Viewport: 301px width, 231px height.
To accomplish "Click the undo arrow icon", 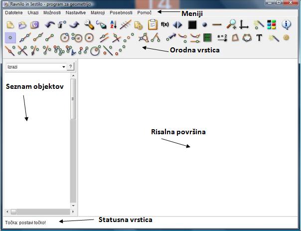I will click(50, 24).
